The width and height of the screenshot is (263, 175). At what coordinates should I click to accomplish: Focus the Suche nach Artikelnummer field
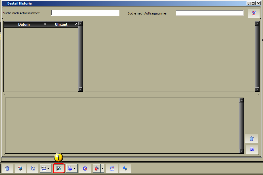tap(85, 13)
